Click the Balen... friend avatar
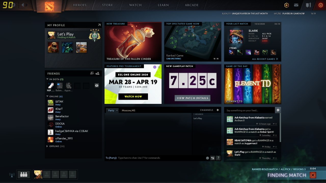This screenshot has height=183, width=326. pos(60,86)
